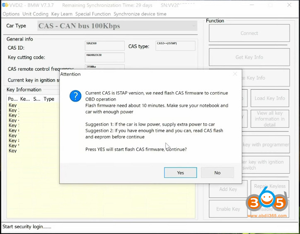Select Synchronize device time menu item
The width and height of the screenshot is (300, 234).
[x=140, y=14]
